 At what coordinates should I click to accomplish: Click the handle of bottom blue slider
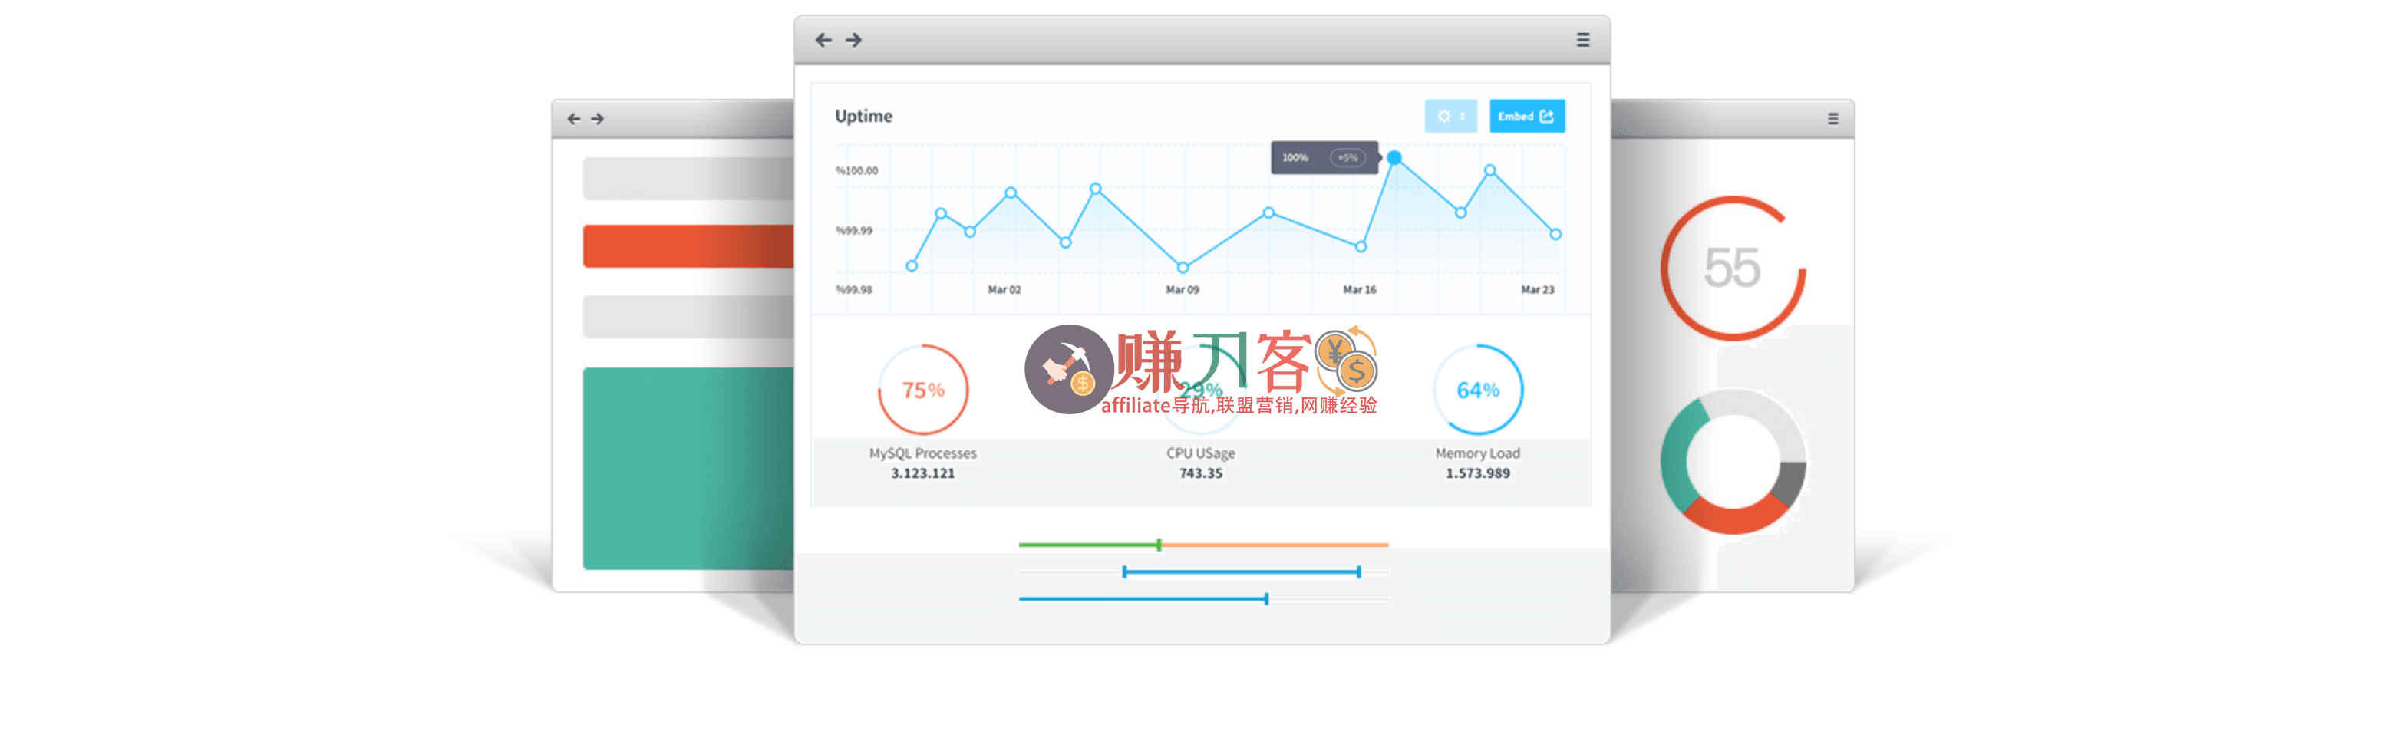[1265, 599]
